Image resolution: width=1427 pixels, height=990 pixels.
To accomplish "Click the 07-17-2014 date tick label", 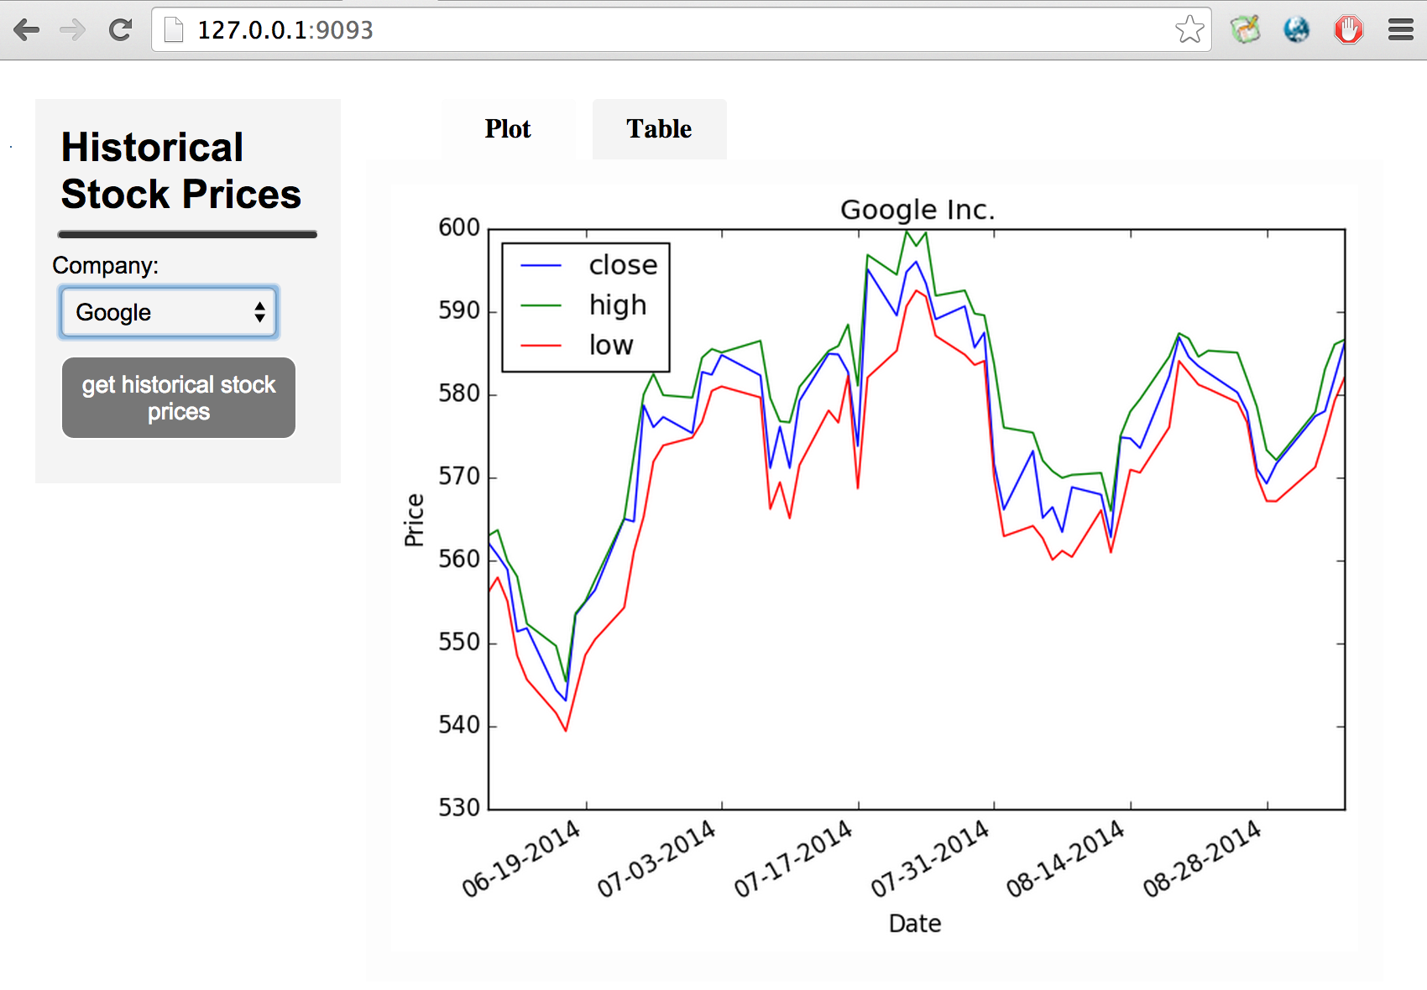I will (793, 858).
